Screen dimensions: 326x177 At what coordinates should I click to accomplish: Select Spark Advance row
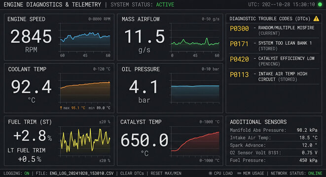click(274, 145)
